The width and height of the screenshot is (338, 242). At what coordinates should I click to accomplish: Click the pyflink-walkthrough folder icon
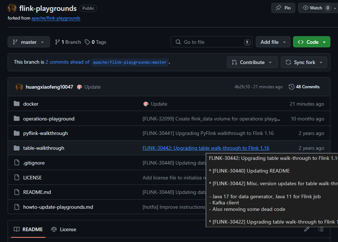tap(17, 133)
